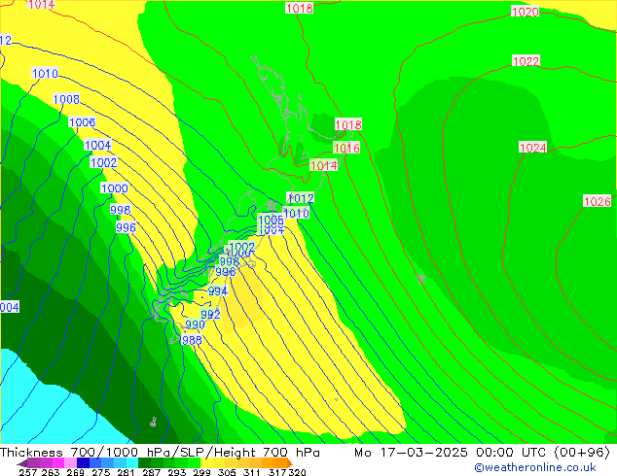Click the 1020 pressure label at top right
This screenshot has width=617, height=476.
525,13
